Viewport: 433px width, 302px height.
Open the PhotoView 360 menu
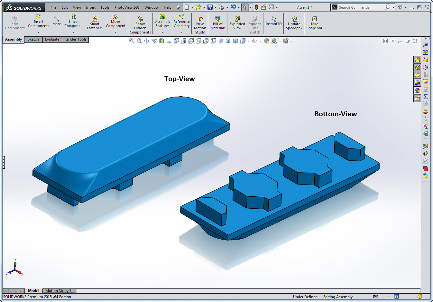point(127,7)
